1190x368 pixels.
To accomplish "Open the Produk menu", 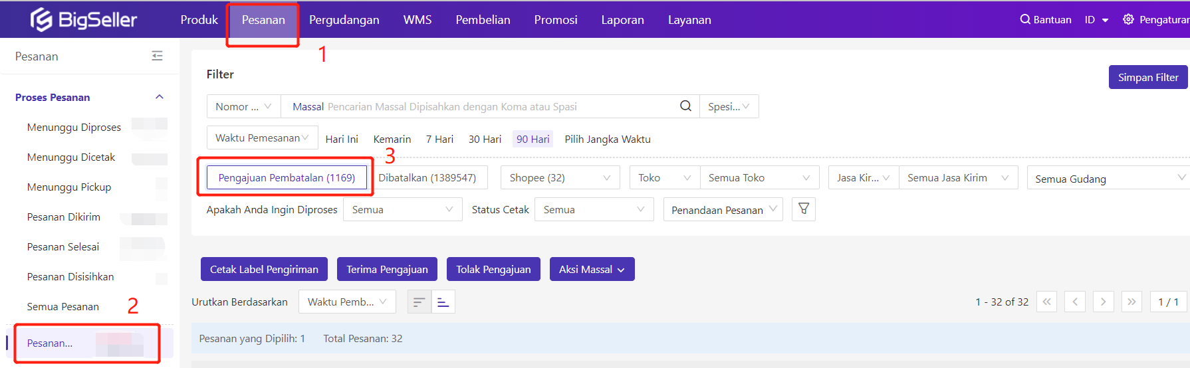I will [x=199, y=20].
